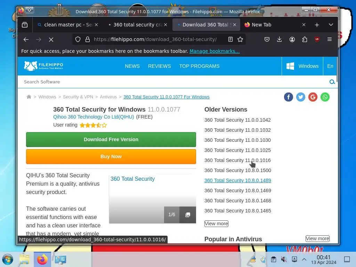Open the downloads panel
The image size is (356, 267).
point(280,39)
